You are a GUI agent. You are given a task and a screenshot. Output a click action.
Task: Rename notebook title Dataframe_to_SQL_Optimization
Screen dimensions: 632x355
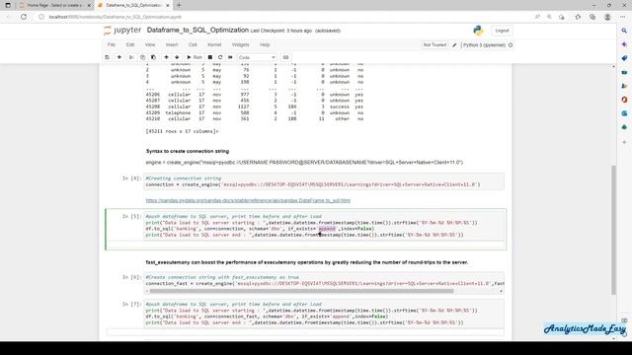[x=197, y=31]
